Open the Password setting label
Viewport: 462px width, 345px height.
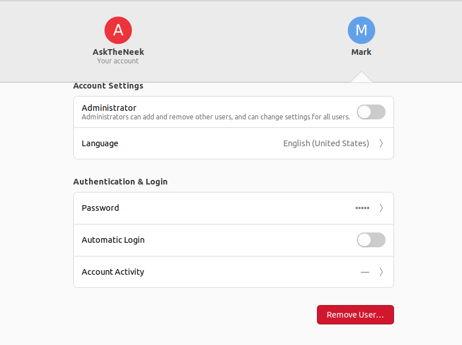tap(101, 208)
